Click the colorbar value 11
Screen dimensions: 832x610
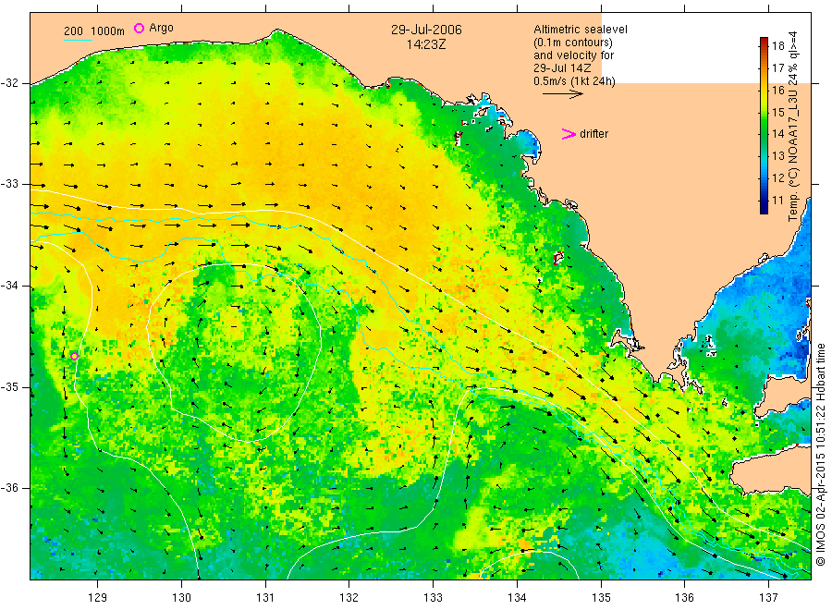click(777, 200)
